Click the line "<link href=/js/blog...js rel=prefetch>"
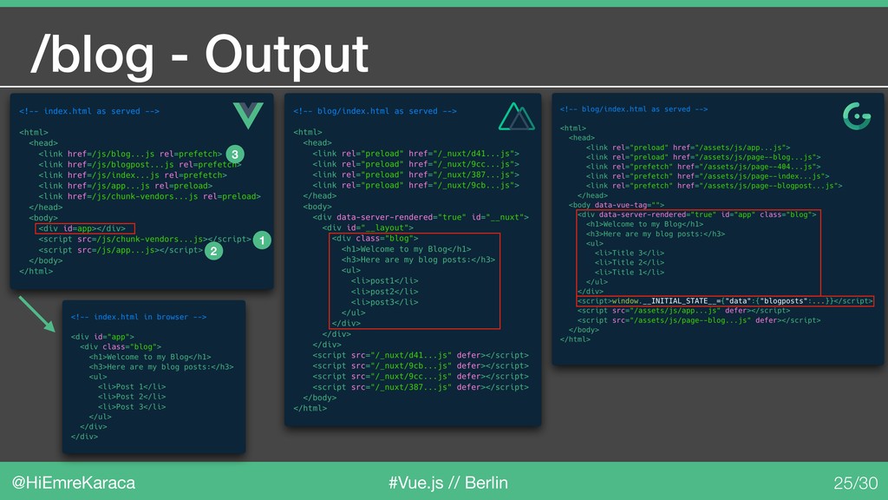 [x=130, y=154]
